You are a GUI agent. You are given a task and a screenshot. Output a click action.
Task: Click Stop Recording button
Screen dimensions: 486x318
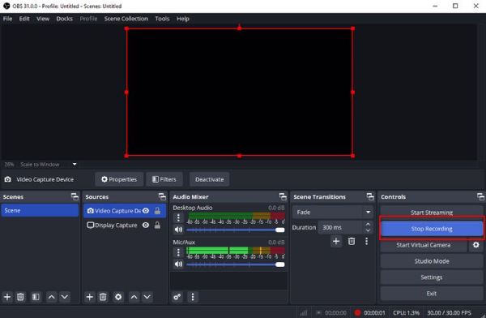pos(432,229)
